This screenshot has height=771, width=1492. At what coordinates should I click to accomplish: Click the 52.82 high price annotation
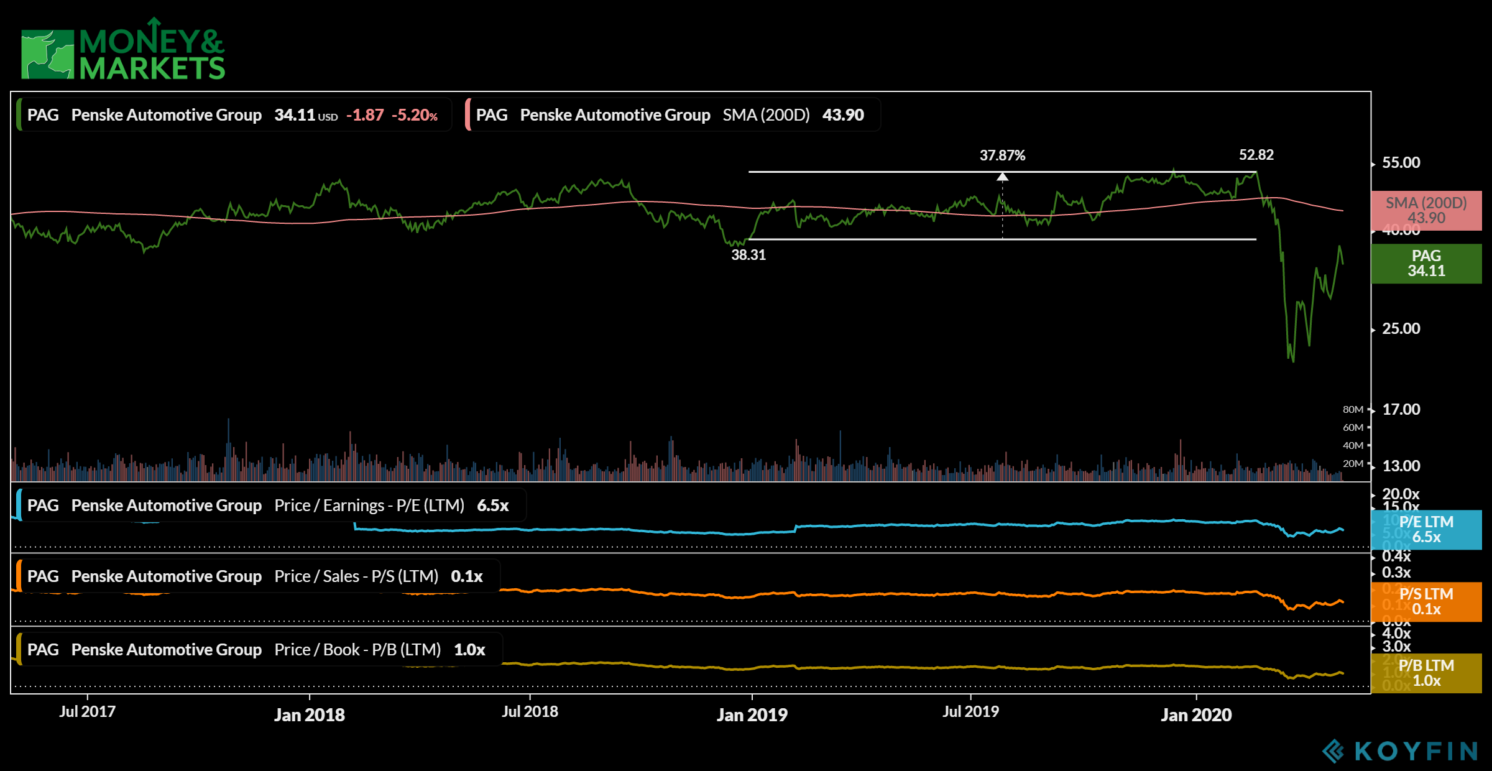pyautogui.click(x=1256, y=155)
